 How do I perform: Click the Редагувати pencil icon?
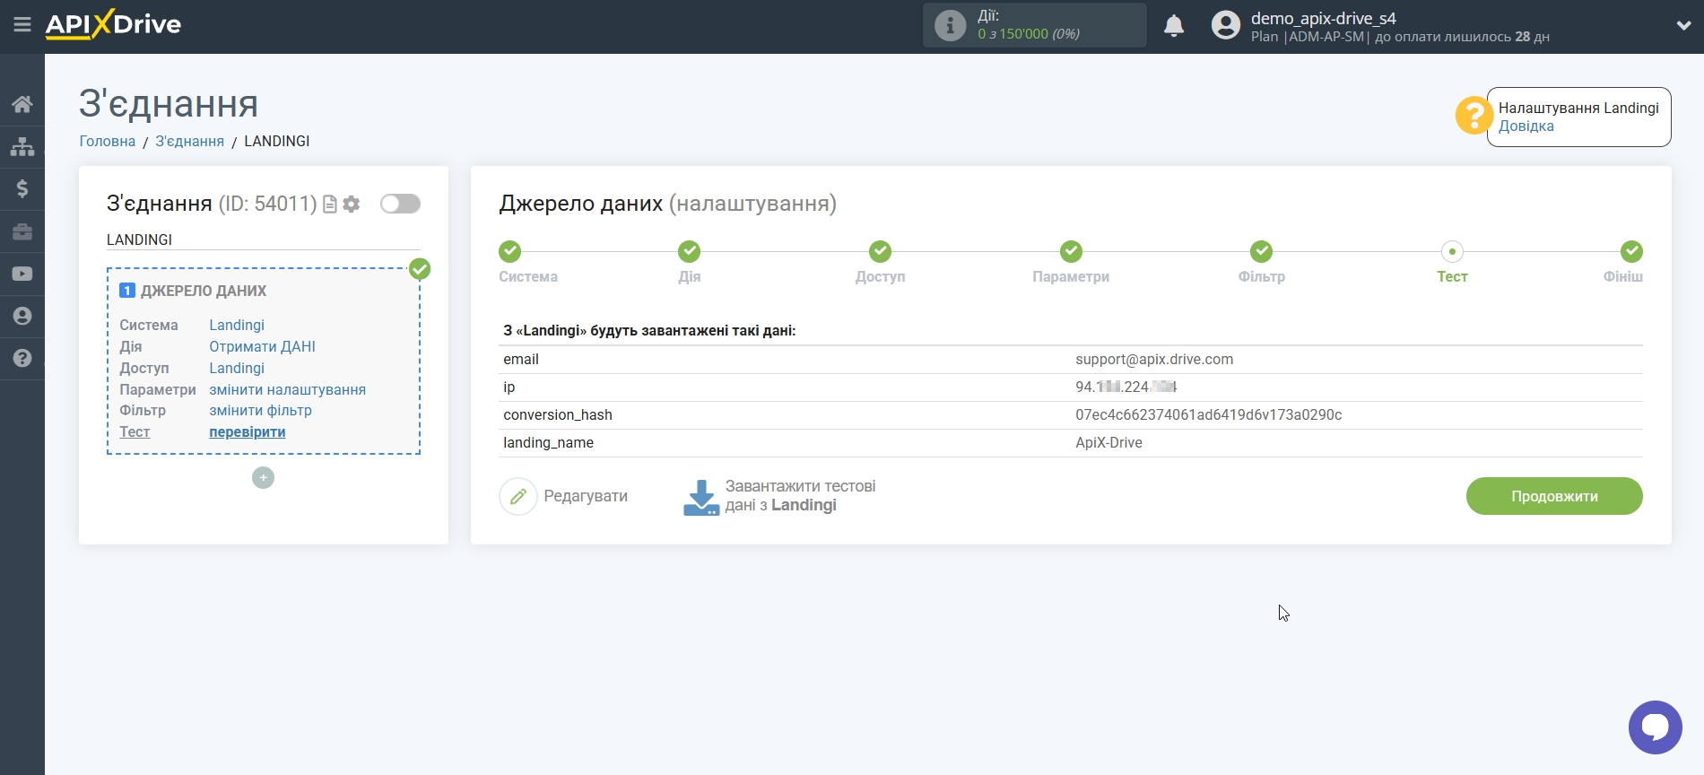pos(517,496)
